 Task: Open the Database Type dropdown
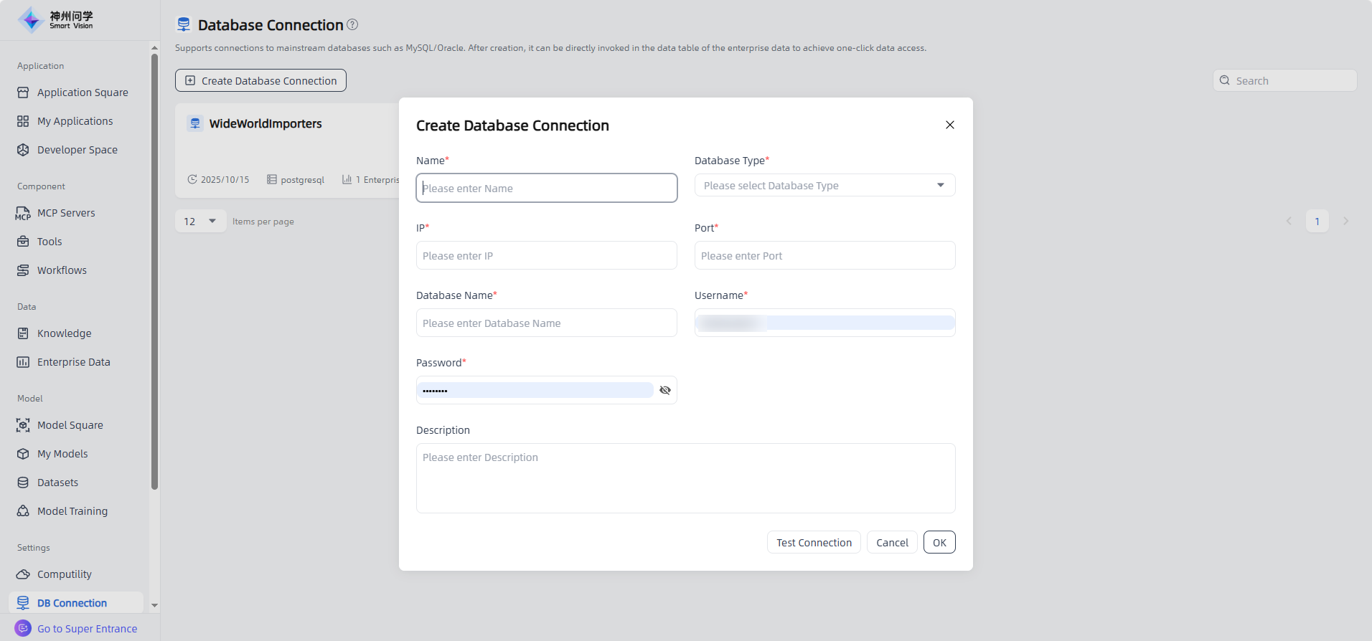(824, 186)
